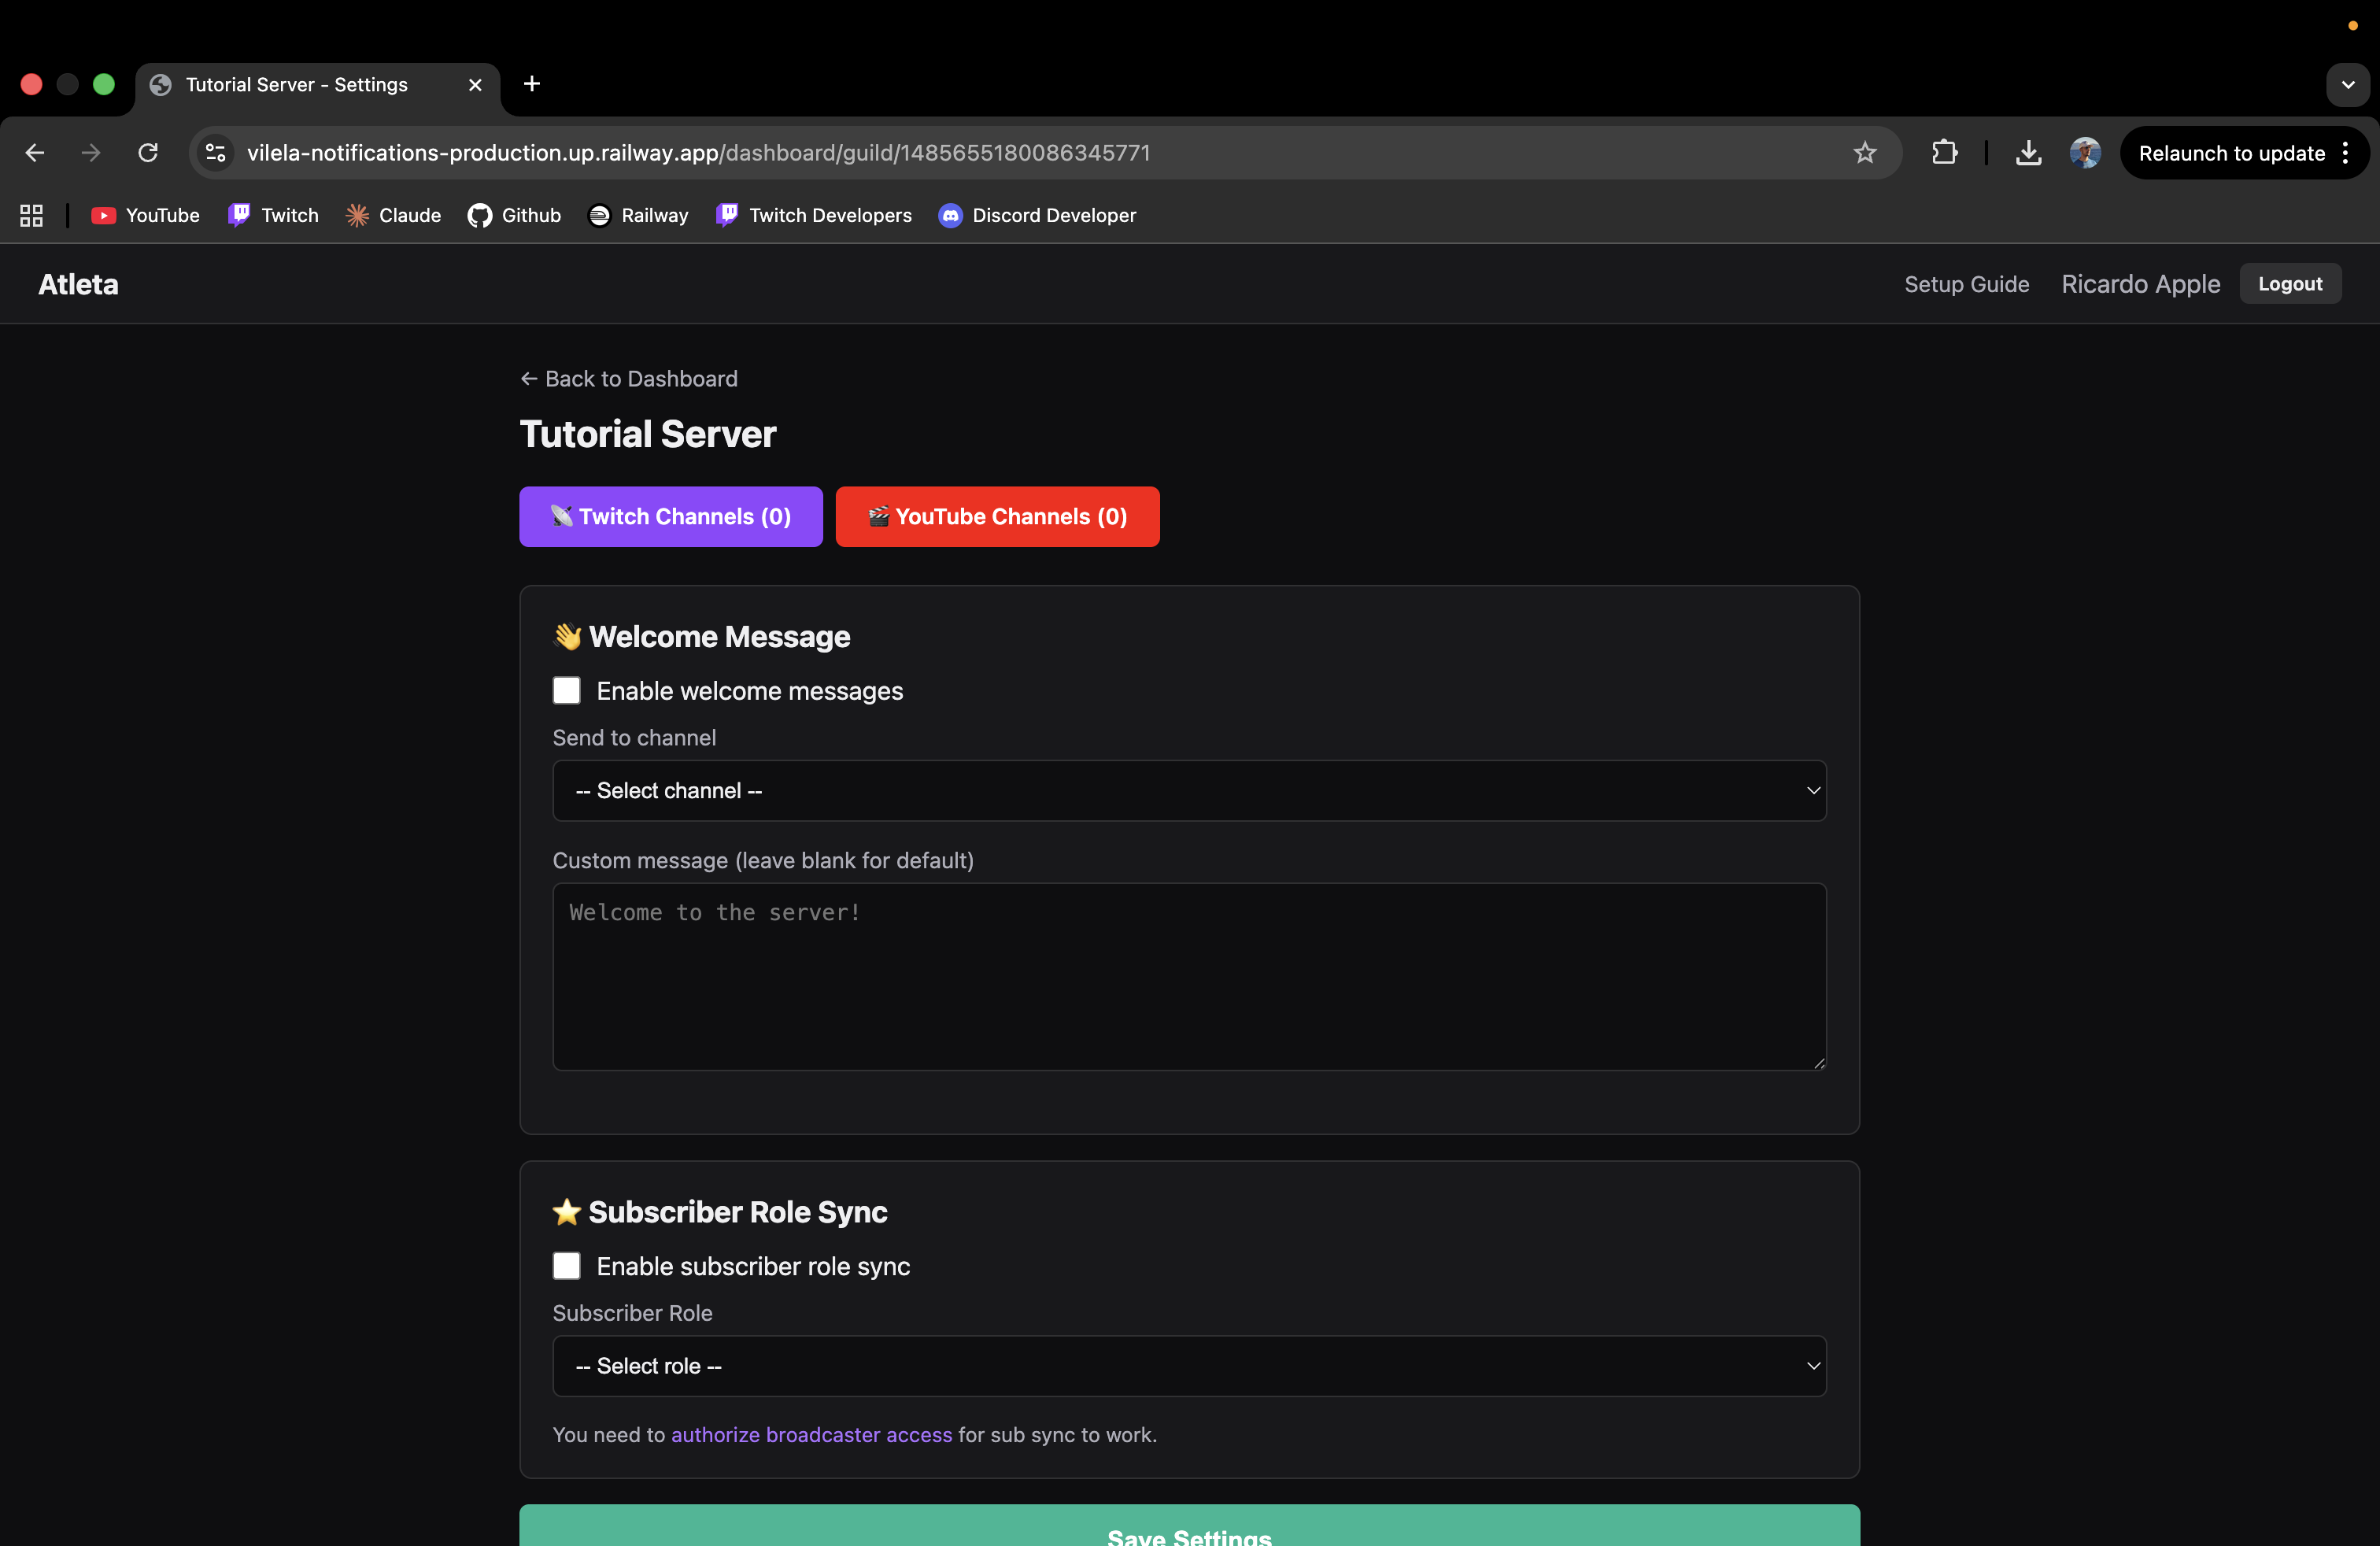Switch to the Tutorial Server Settings tab
Viewport: 2380px width, 1546px height.
tap(297, 85)
